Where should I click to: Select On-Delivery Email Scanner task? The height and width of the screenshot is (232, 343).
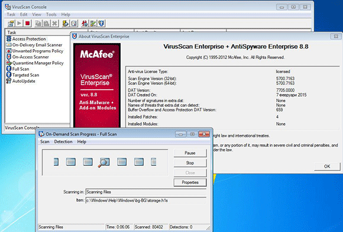pos(37,45)
